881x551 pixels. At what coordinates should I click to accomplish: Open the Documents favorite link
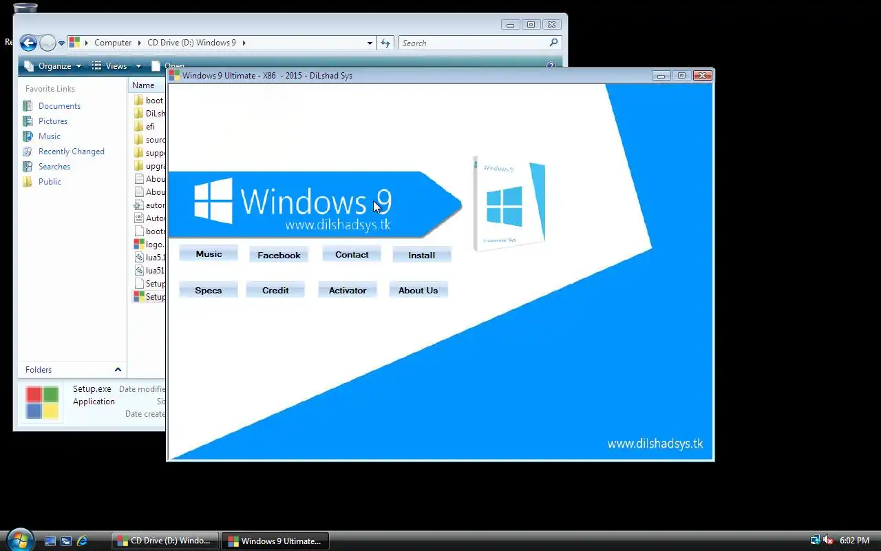pos(59,106)
